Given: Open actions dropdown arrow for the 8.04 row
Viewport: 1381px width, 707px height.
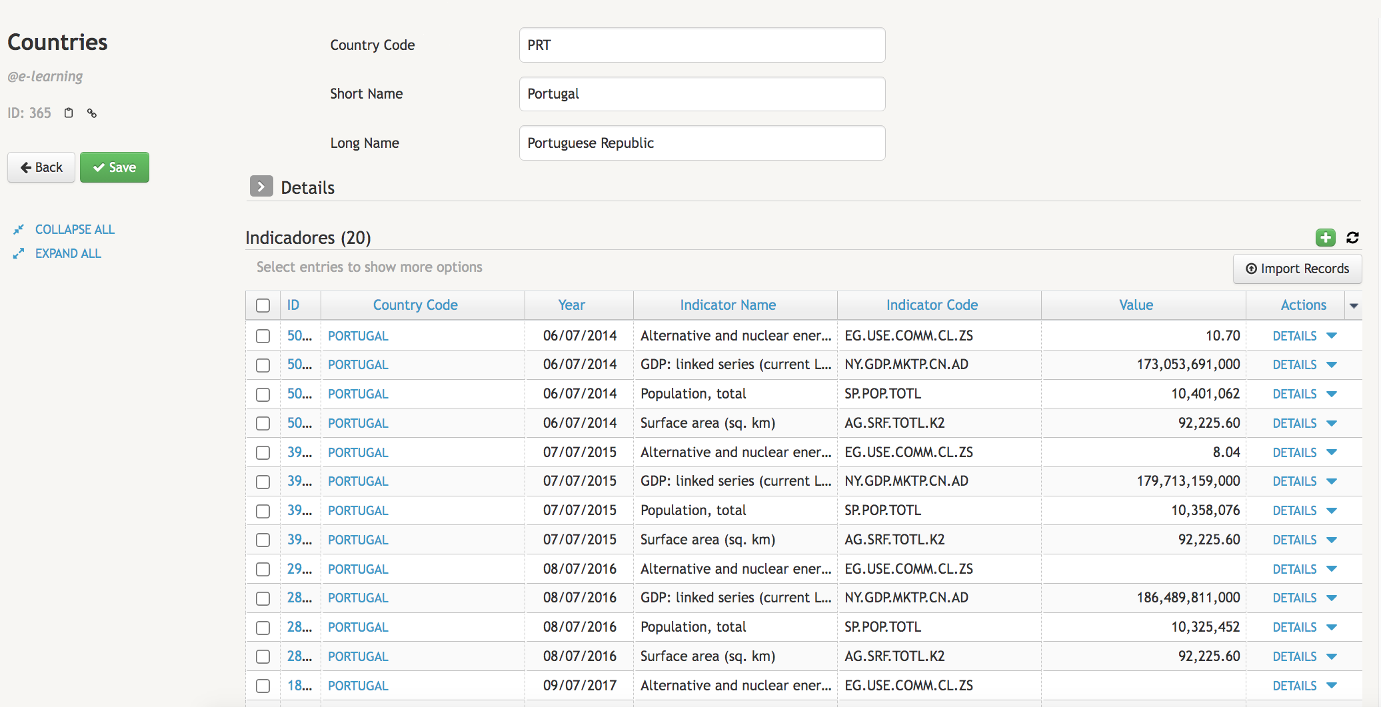Looking at the screenshot, I should pos(1332,452).
